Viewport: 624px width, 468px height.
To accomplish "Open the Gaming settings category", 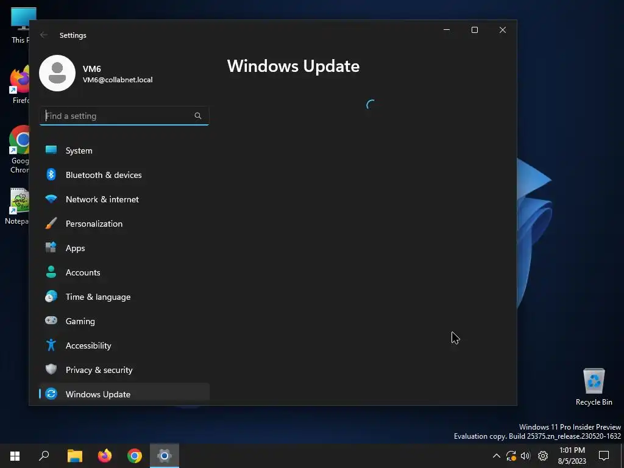I will (124, 321).
